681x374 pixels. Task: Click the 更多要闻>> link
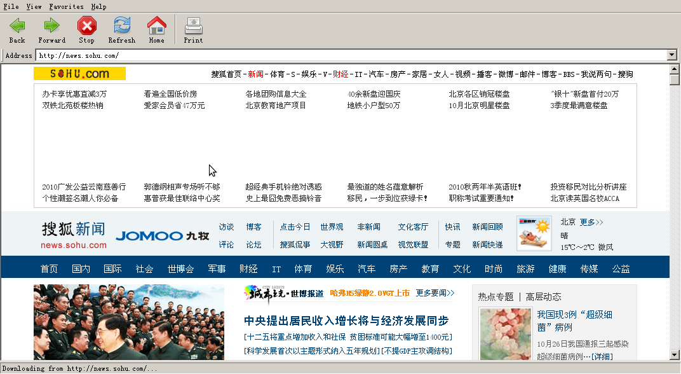tap(435, 293)
